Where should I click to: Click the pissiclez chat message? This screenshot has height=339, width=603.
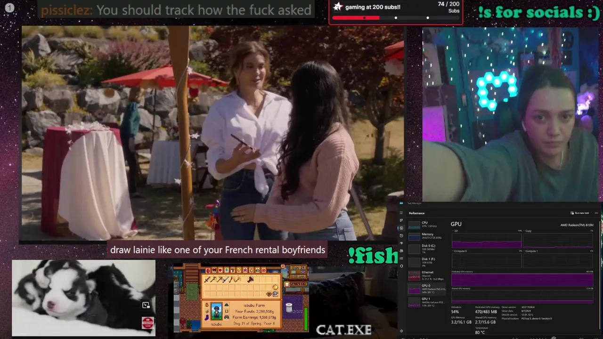coord(176,10)
